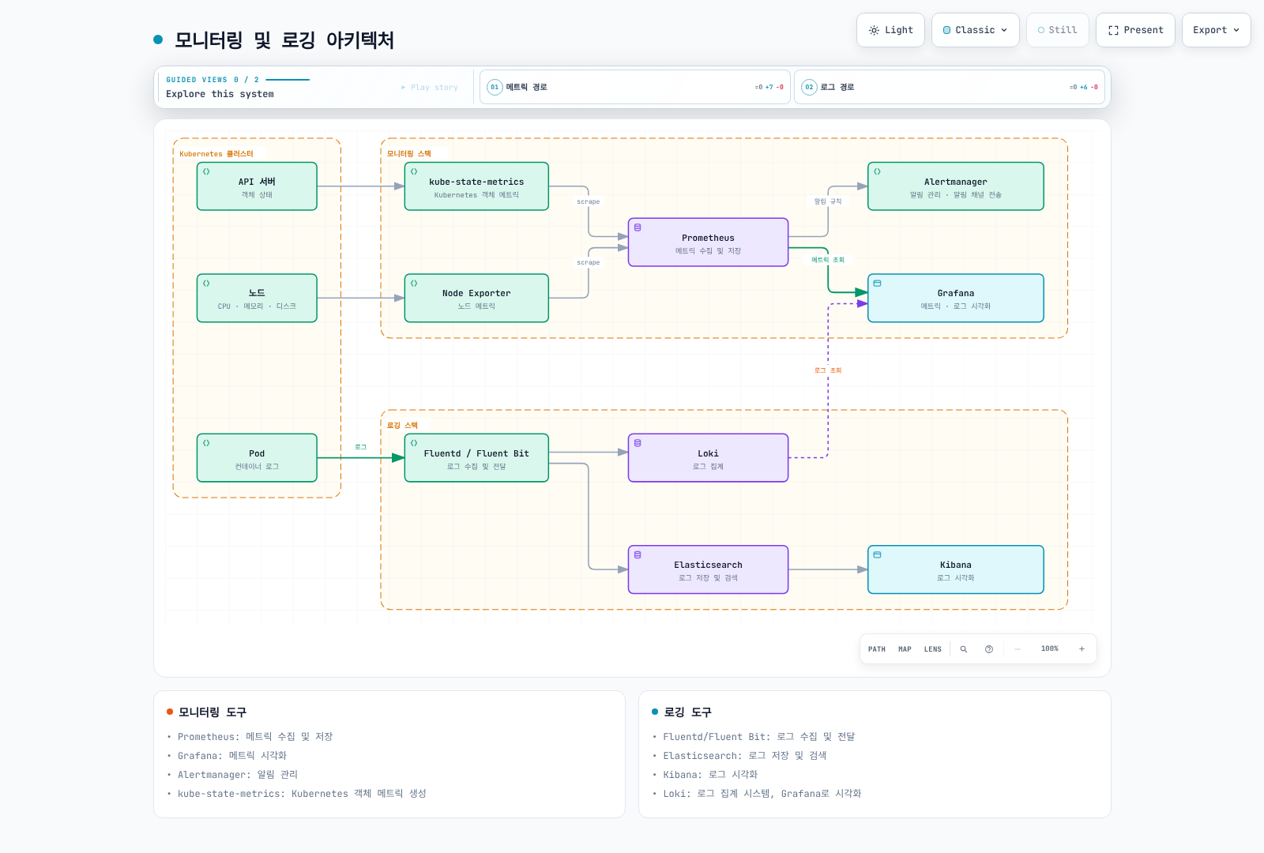Click the 알림 규칙 edge label
The width and height of the screenshot is (1264, 853).
[x=828, y=201]
